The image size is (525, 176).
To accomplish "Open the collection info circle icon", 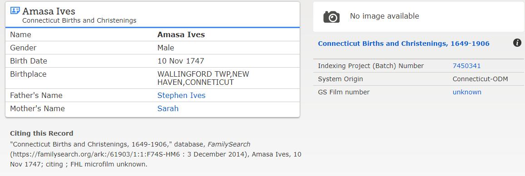I will coord(517,43).
